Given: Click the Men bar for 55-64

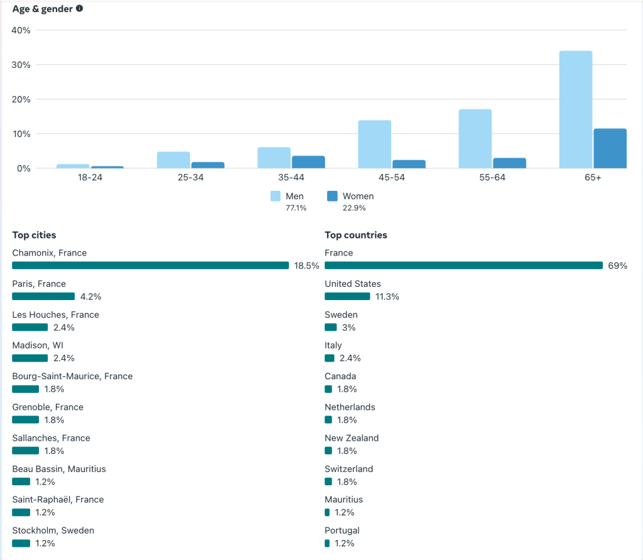Looking at the screenshot, I should pos(475,139).
